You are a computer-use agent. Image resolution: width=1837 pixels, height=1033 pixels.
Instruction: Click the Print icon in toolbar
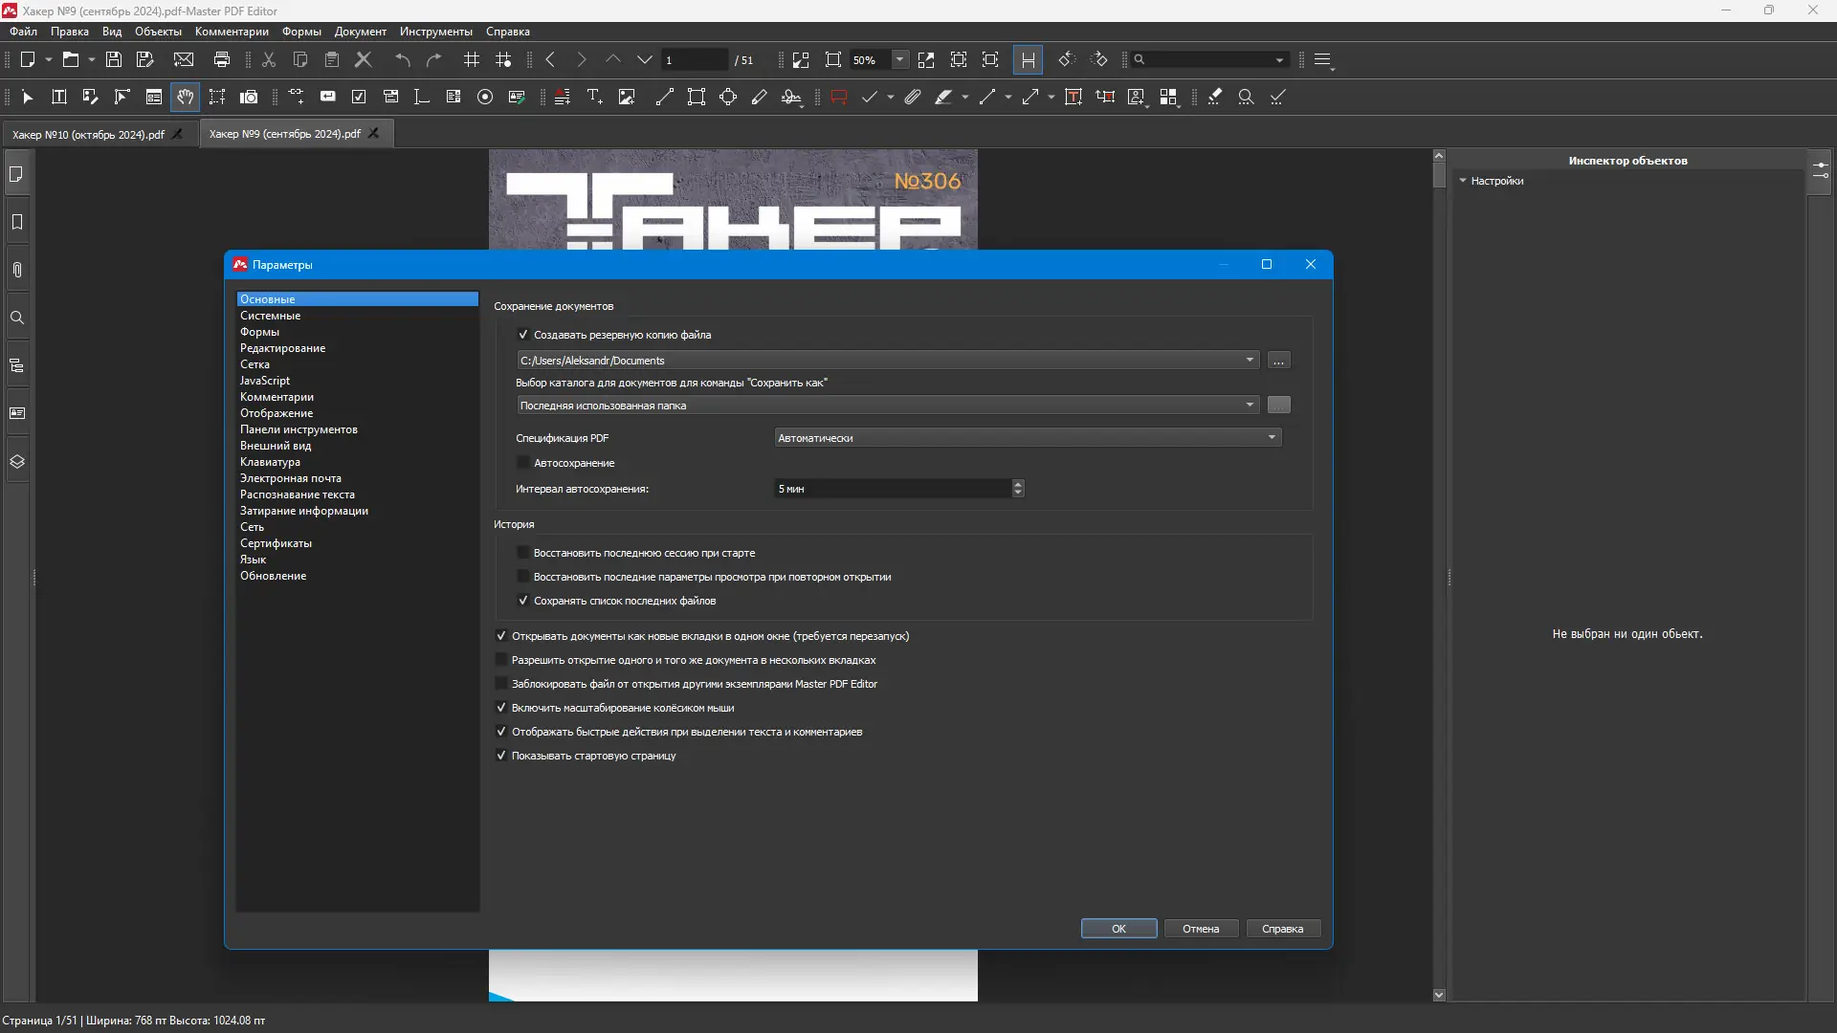pos(222,59)
